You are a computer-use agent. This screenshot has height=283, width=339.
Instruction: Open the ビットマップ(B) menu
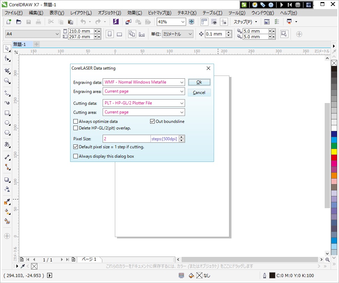160,13
